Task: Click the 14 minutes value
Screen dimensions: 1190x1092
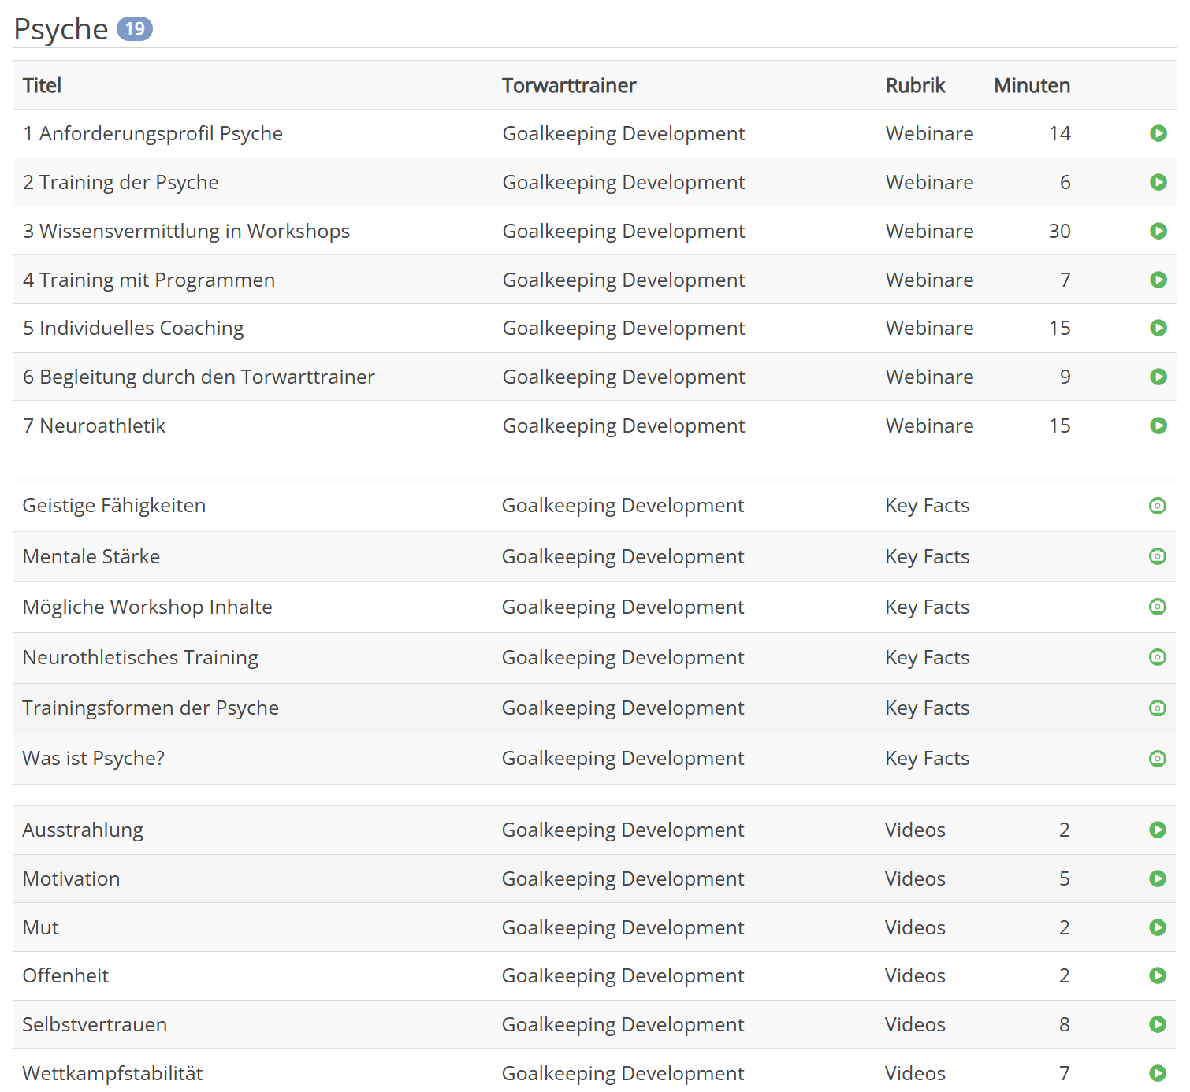Action: pyautogui.click(x=1059, y=133)
